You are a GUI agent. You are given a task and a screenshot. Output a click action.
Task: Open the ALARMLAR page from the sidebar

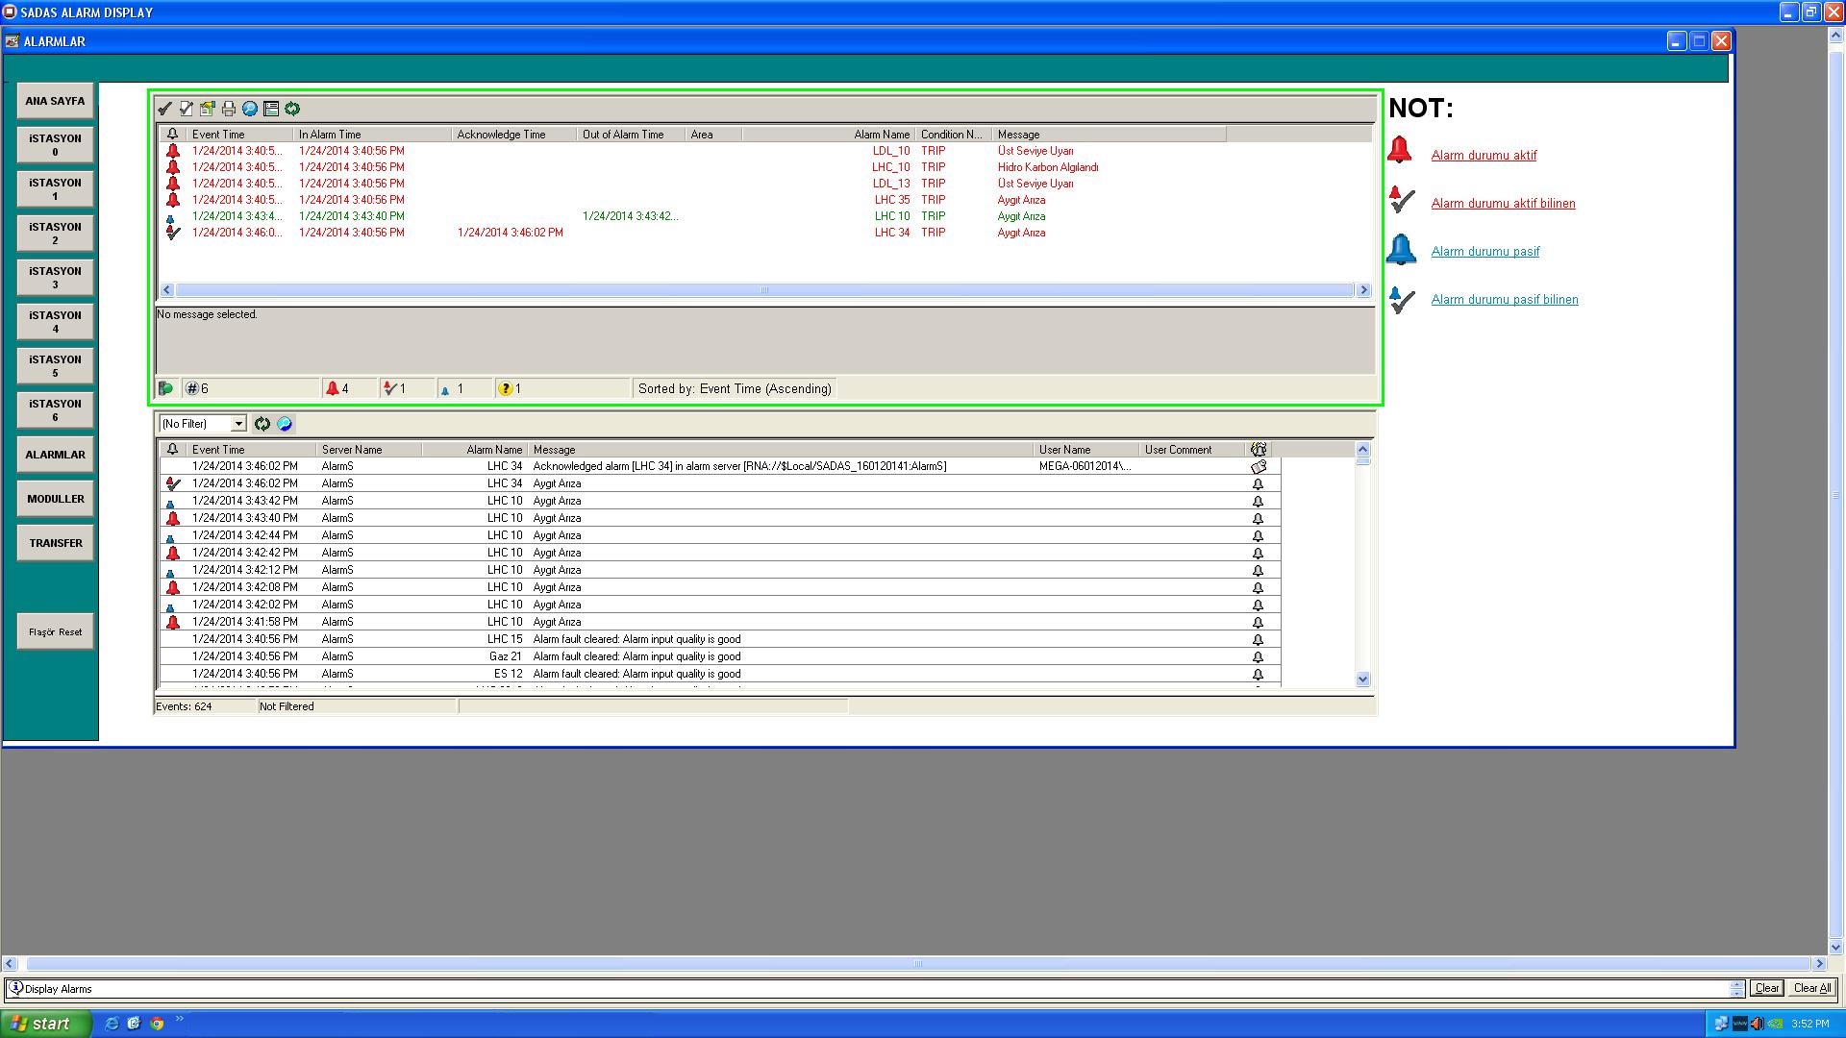click(55, 455)
